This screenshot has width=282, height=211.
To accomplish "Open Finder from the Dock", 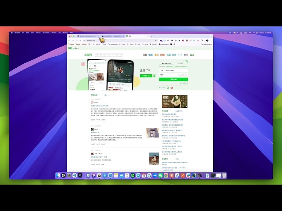I will (57, 175).
